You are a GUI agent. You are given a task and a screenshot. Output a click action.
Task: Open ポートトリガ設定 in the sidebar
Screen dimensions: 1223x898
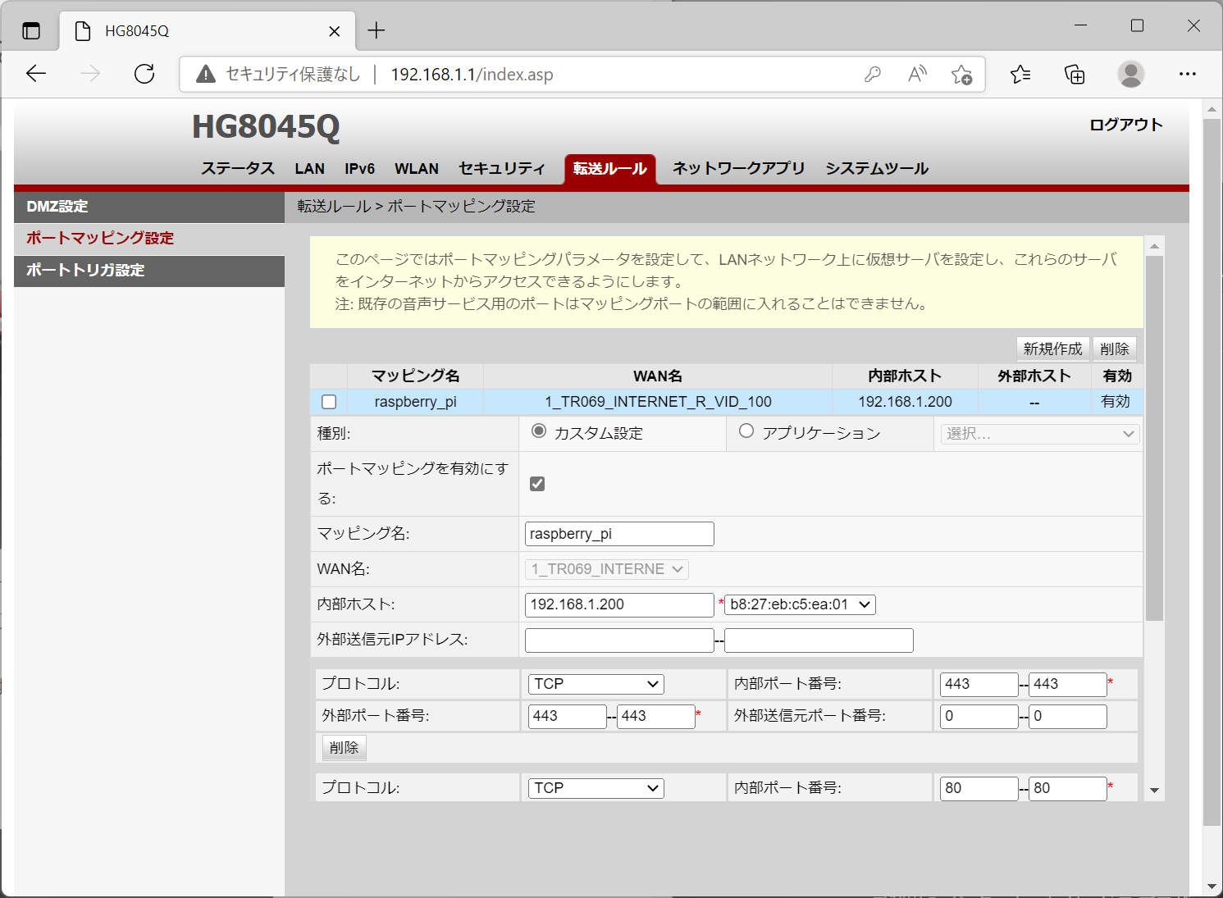click(x=149, y=270)
